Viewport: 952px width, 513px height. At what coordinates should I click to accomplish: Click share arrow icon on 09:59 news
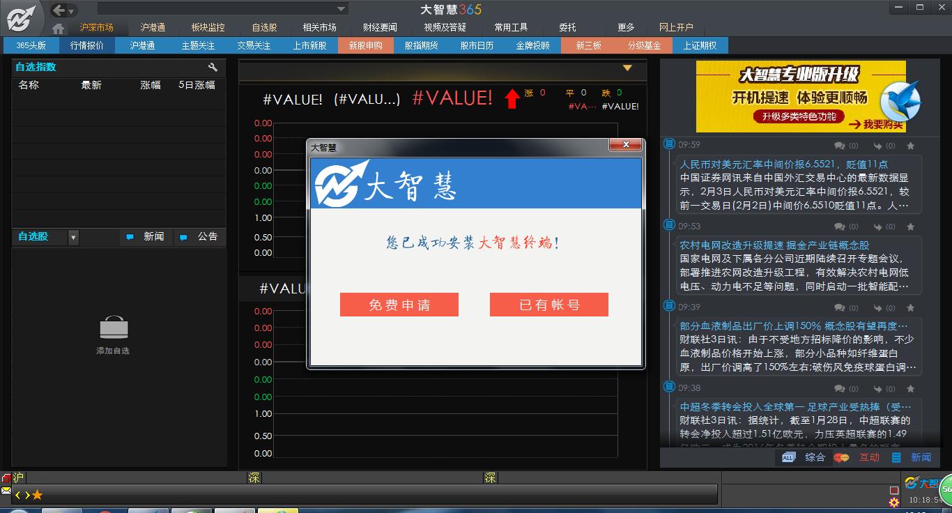coord(877,146)
